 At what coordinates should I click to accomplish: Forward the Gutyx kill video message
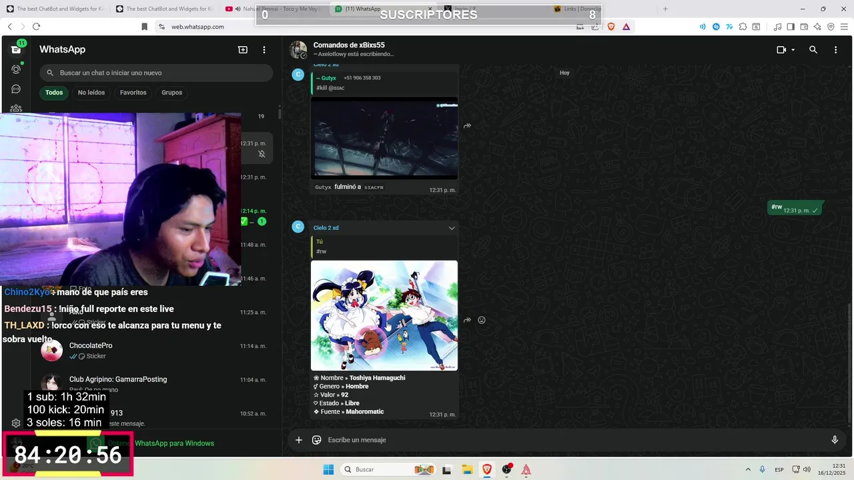467,125
